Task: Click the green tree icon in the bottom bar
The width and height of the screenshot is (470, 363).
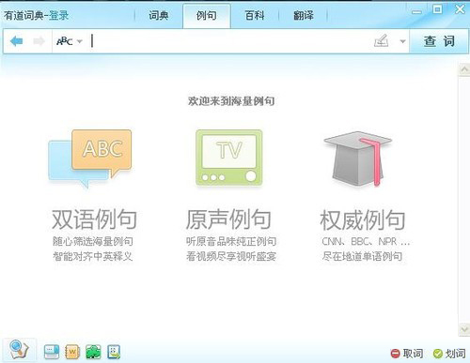Action: (x=93, y=352)
